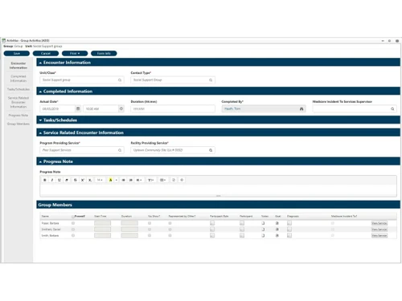Open the Goal icon for Smith, Barbara
Image resolution: width=402 pixels, height=301 pixels.
click(x=277, y=235)
